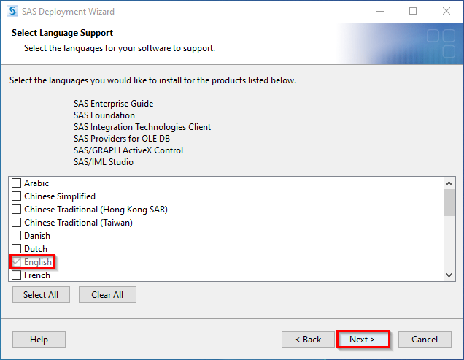Tick Chinese Traditional (Hong Kong SAR) checkbox
The height and width of the screenshot is (360, 464).
pyautogui.click(x=16, y=209)
